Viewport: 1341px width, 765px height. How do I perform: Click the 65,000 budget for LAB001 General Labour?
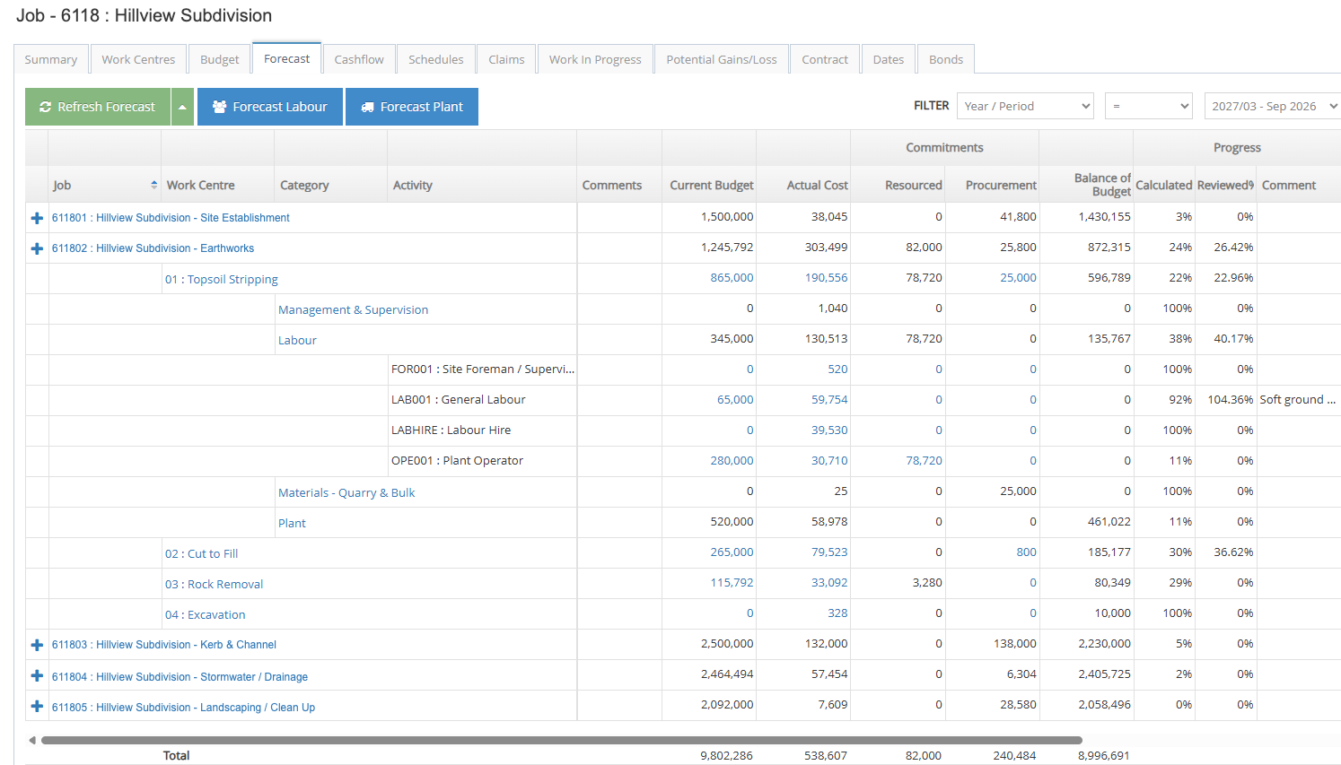tap(735, 399)
